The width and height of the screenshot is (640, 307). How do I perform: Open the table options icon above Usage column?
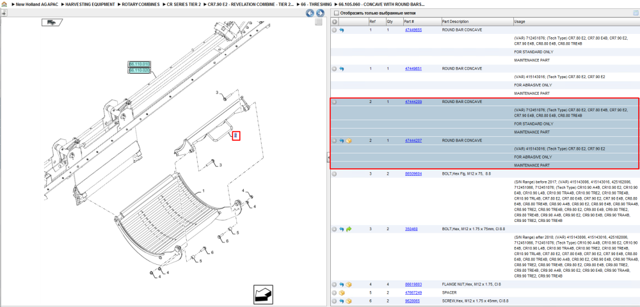coord(635,13)
